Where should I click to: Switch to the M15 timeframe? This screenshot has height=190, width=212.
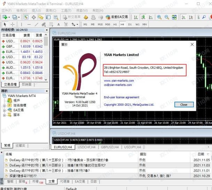100,24
